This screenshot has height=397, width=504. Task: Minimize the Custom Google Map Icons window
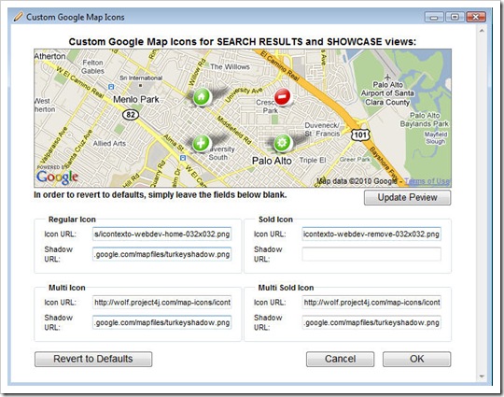[x=434, y=17]
